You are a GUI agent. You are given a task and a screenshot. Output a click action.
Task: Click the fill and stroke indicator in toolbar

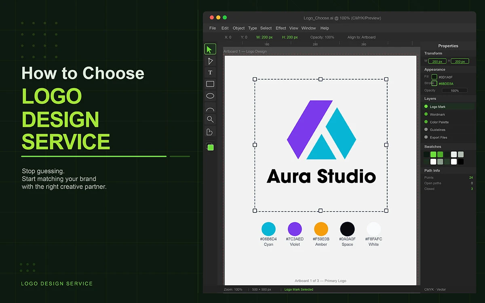point(210,147)
